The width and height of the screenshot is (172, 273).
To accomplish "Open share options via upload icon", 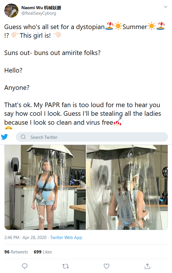I will pos(148,266).
